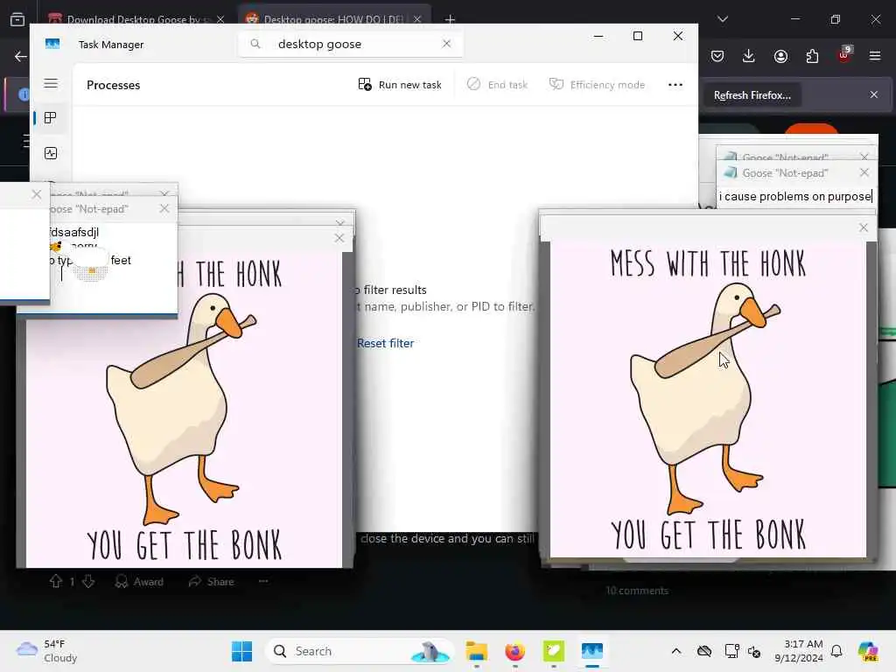Select Processes page icon in Task Manager sidebar
The width and height of the screenshot is (896, 672).
tap(50, 118)
